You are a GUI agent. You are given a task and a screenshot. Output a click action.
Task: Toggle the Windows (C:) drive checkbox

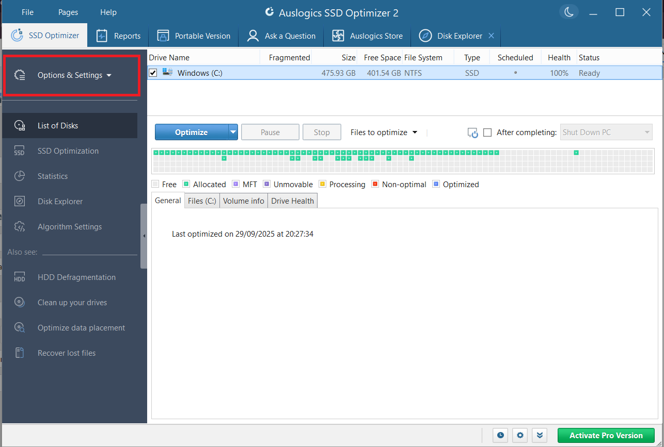(x=153, y=73)
